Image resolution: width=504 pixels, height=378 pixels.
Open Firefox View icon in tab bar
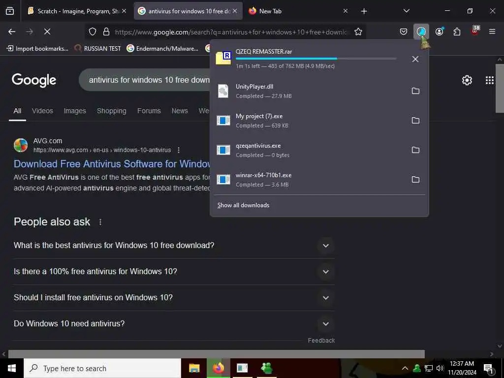10,11
